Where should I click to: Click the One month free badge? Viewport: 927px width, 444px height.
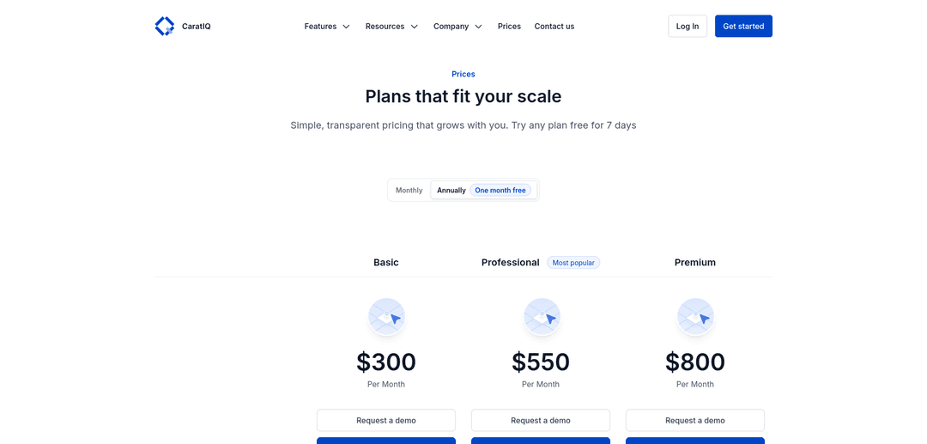(500, 191)
